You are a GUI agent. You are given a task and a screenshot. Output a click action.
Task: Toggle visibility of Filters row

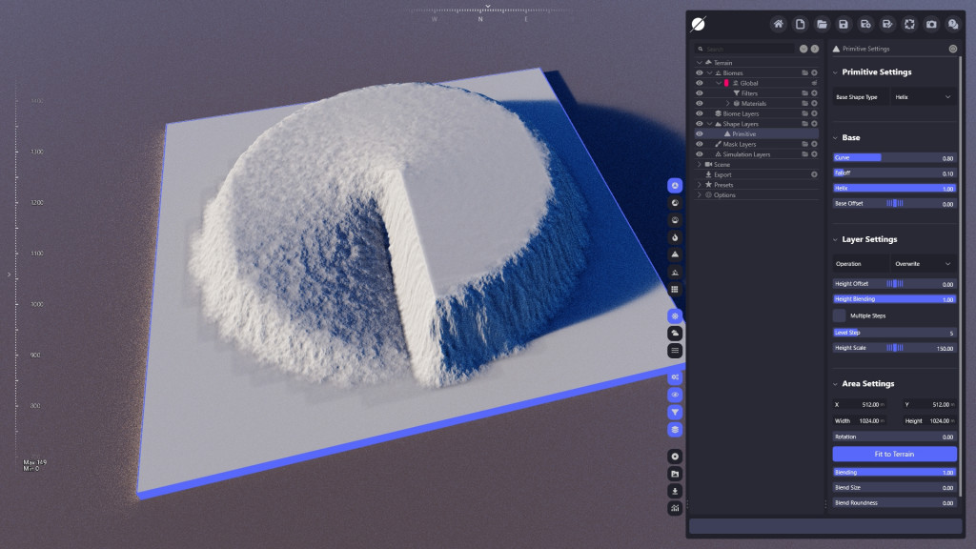point(699,93)
